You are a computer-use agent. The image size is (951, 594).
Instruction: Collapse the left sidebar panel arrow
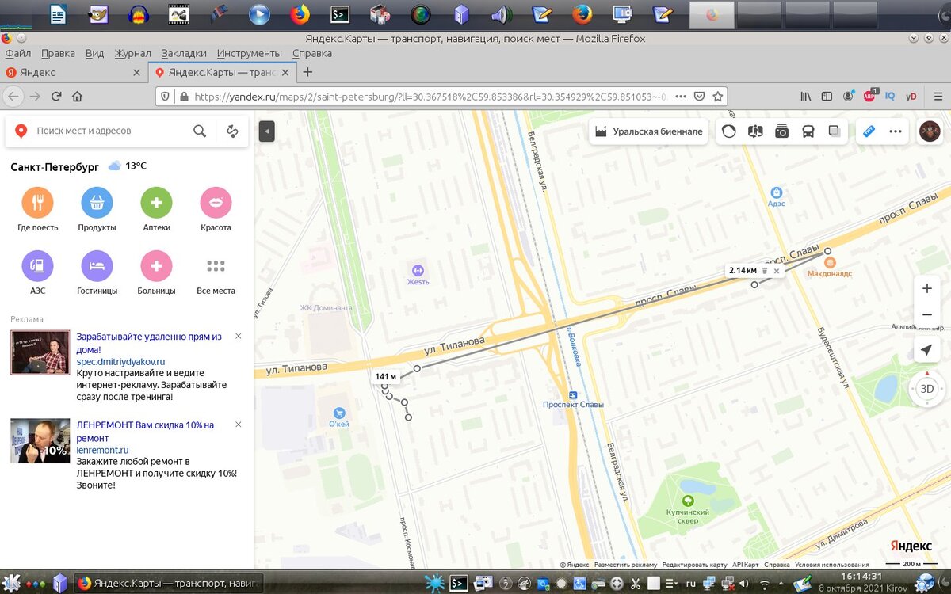click(x=267, y=131)
